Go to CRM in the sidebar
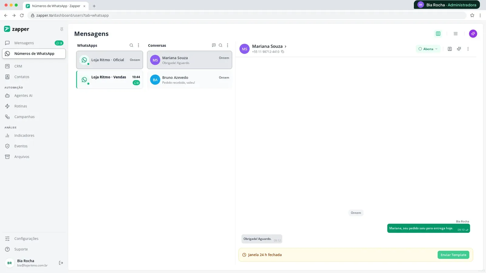The image size is (486, 273). tap(34, 66)
